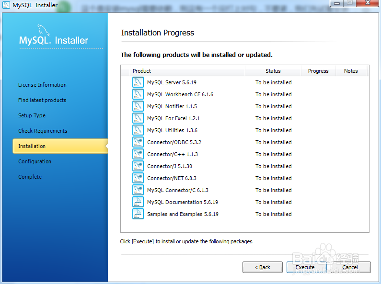
Task: Click the MySQL Workbench CE 6.1.6 icon
Action: point(138,94)
